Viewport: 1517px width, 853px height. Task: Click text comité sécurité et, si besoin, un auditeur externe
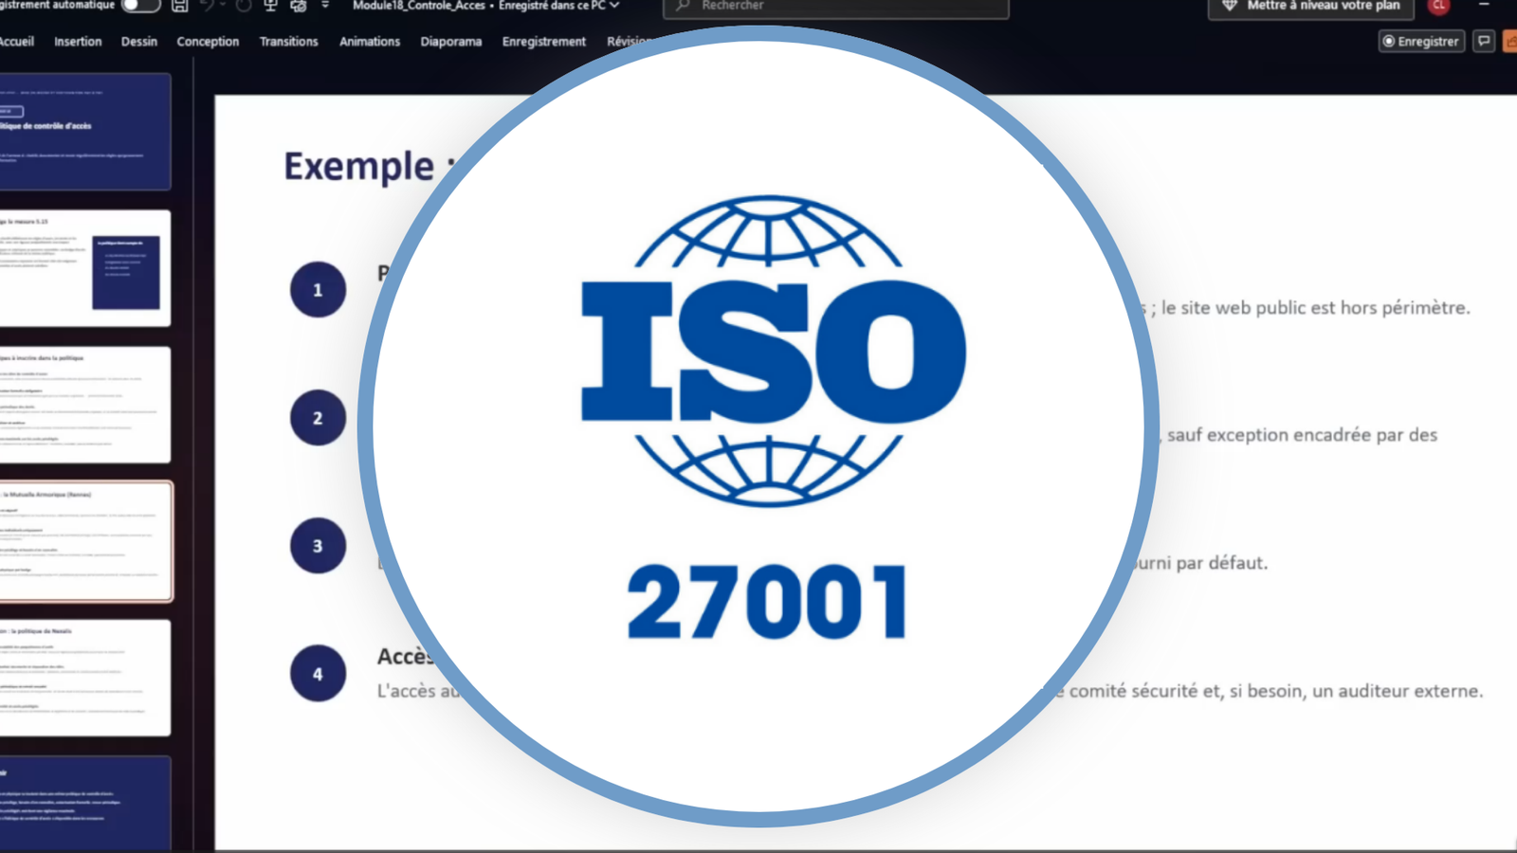click(1275, 691)
